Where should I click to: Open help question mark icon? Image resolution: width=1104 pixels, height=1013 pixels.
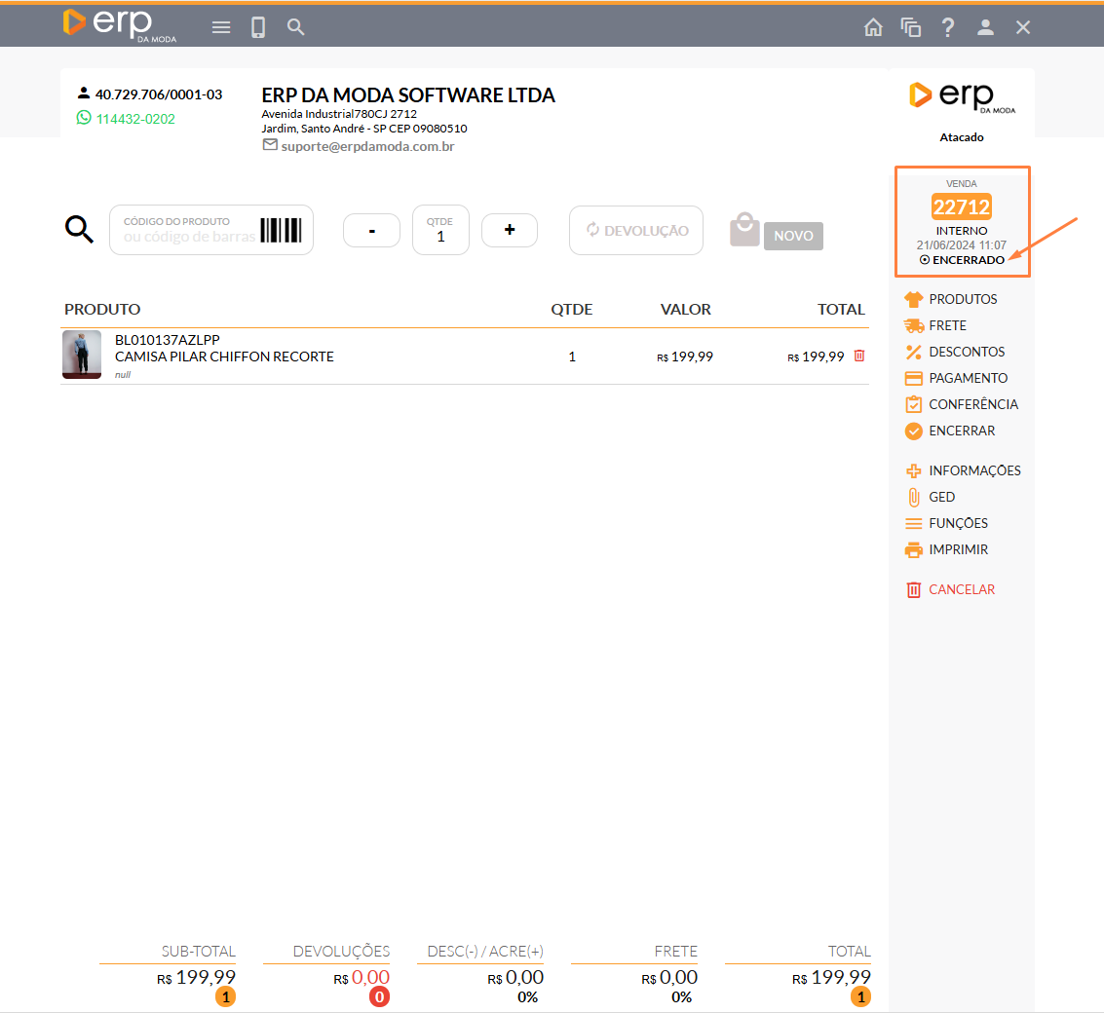948,27
